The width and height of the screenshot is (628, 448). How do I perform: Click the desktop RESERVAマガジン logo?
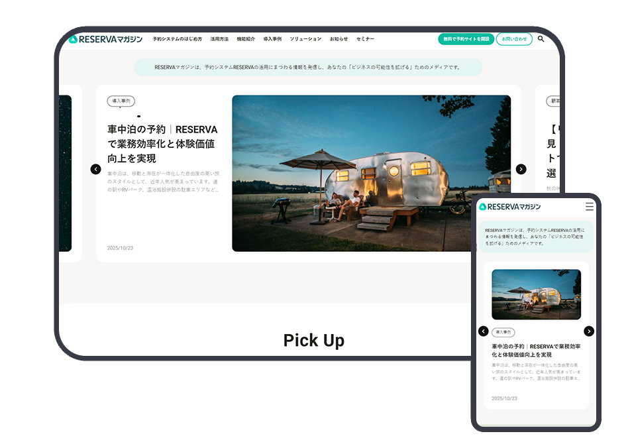105,39
